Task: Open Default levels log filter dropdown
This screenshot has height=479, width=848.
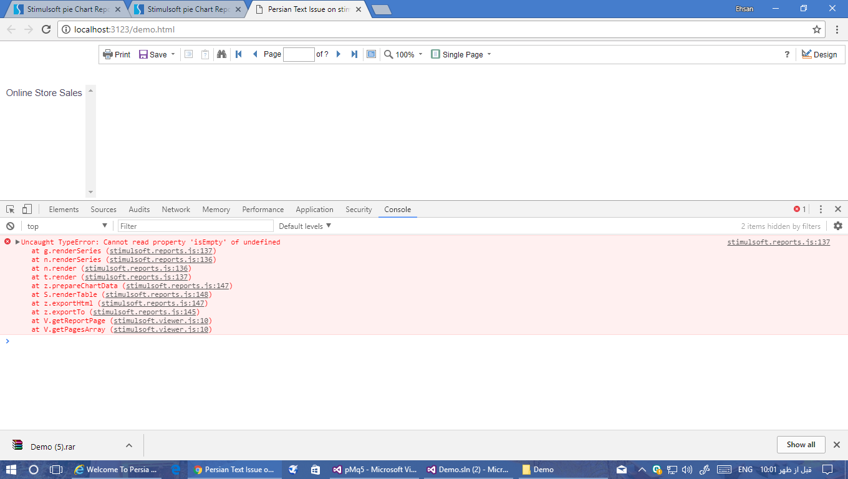Action: coord(305,226)
